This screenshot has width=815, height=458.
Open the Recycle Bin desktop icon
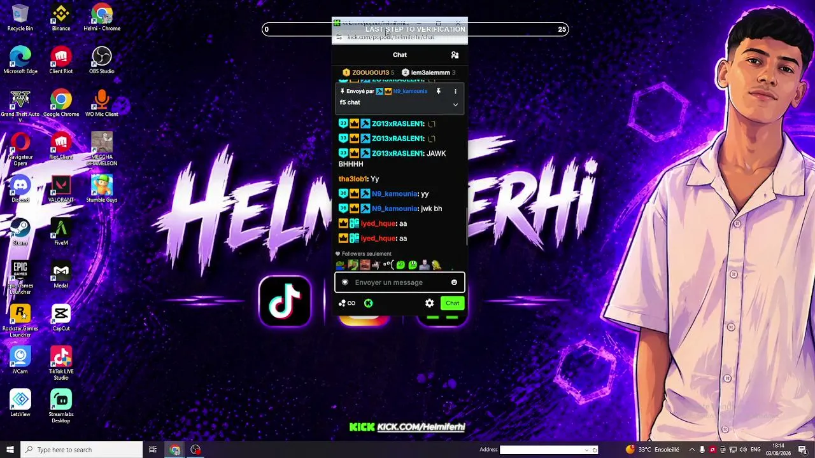point(20,17)
